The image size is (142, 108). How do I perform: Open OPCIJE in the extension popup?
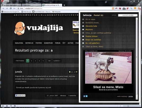[x=114, y=15]
